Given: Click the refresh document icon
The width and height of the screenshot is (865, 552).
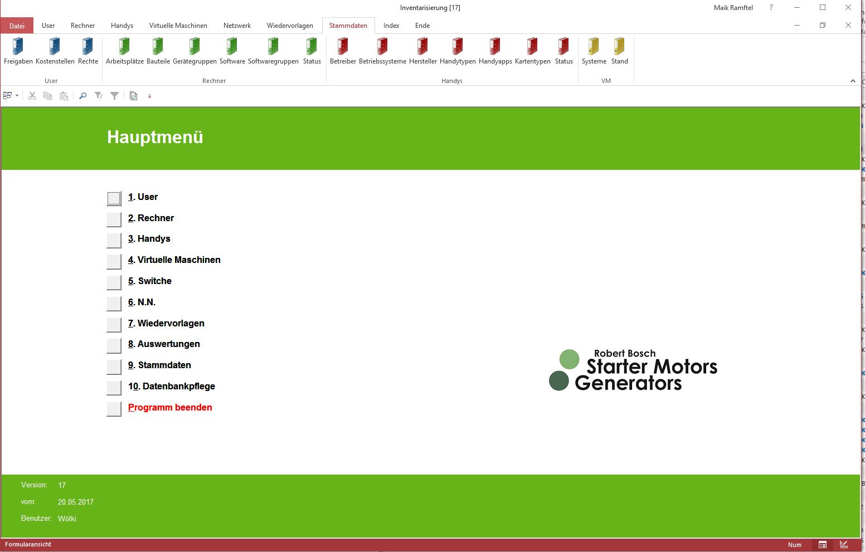Looking at the screenshot, I should pyautogui.click(x=134, y=96).
